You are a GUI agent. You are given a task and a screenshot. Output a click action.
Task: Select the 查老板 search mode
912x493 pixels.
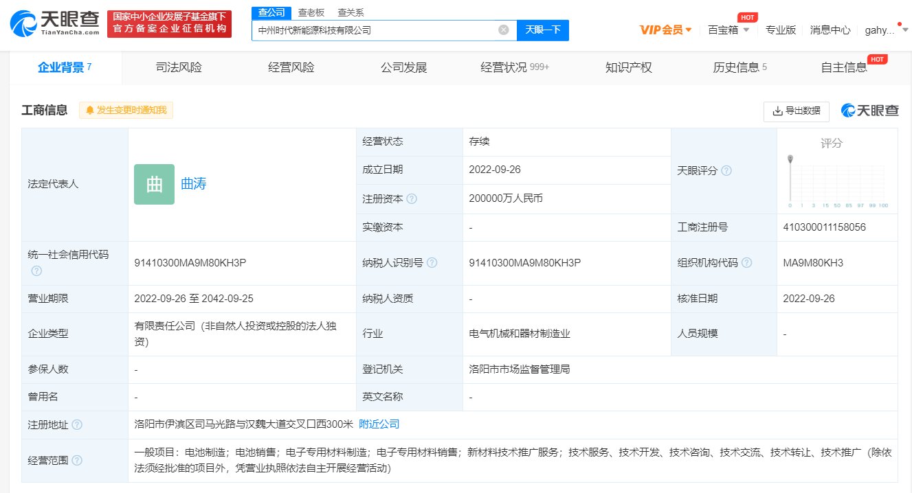pyautogui.click(x=311, y=12)
